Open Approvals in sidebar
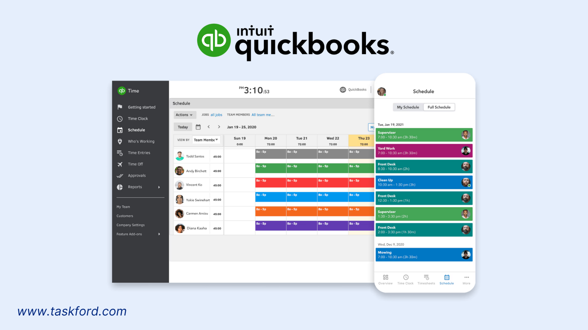 pyautogui.click(x=137, y=176)
